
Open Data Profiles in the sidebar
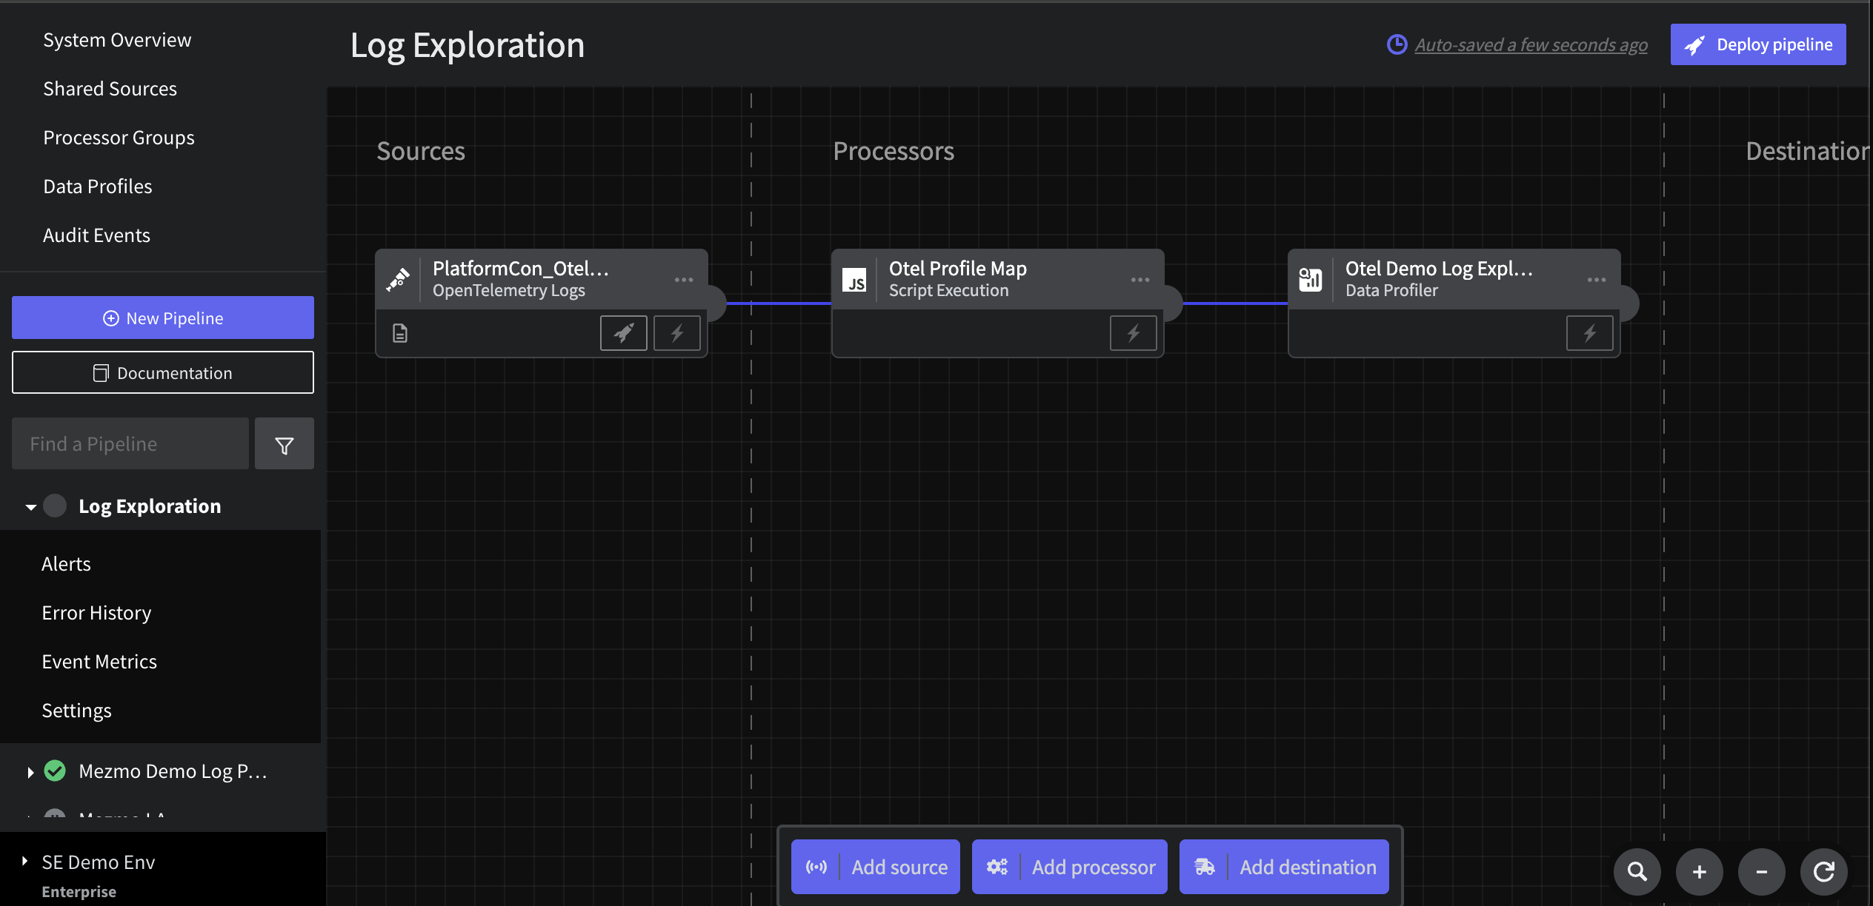coord(97,187)
